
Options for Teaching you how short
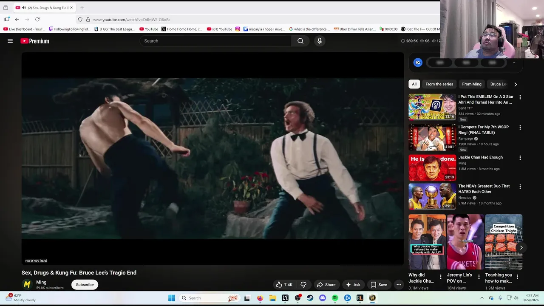517,277
